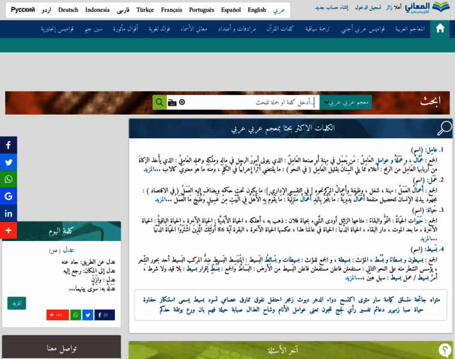Open ترجمة سياقية nav item
Viewport: 455px width, 359px height.
pyautogui.click(x=317, y=29)
